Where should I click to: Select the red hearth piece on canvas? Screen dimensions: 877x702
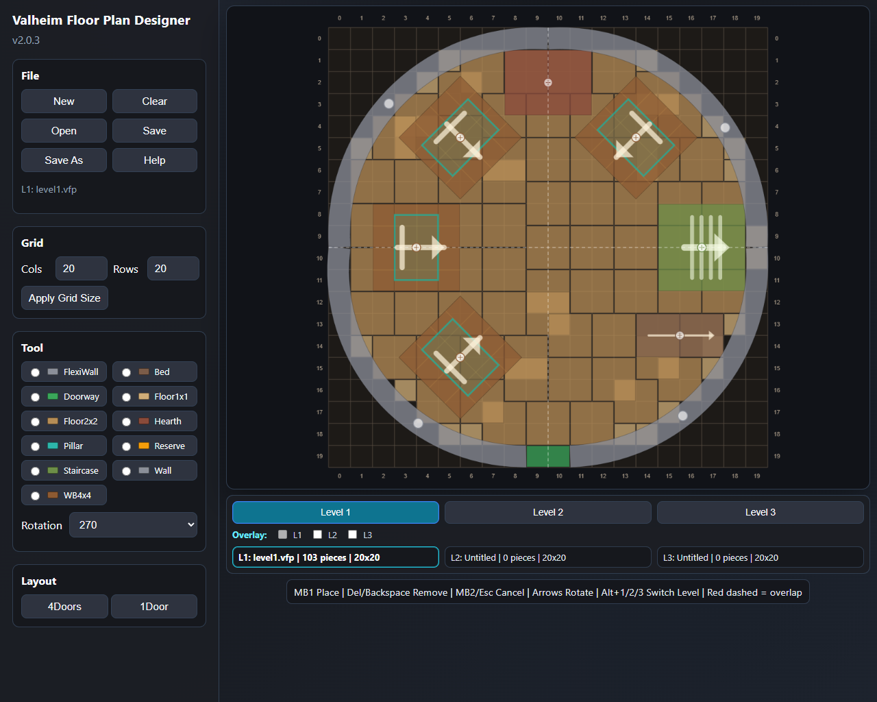[548, 82]
